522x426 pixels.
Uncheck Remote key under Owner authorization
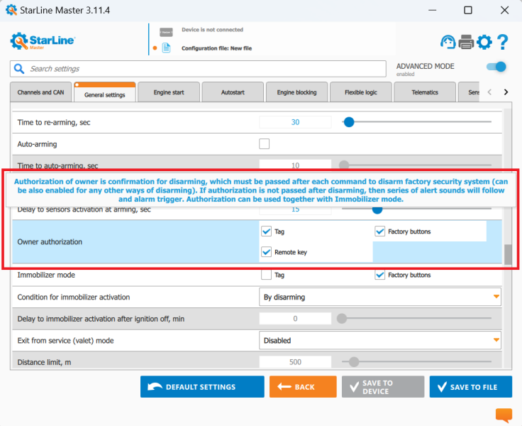(x=266, y=252)
